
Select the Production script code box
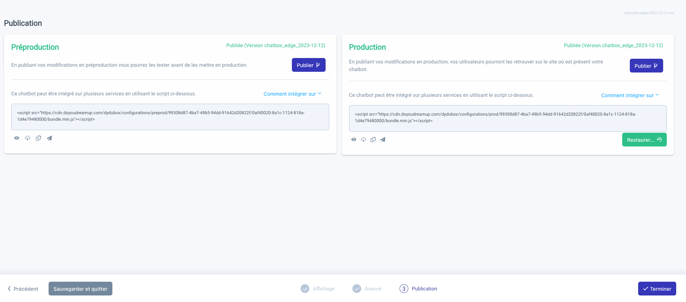508,119
